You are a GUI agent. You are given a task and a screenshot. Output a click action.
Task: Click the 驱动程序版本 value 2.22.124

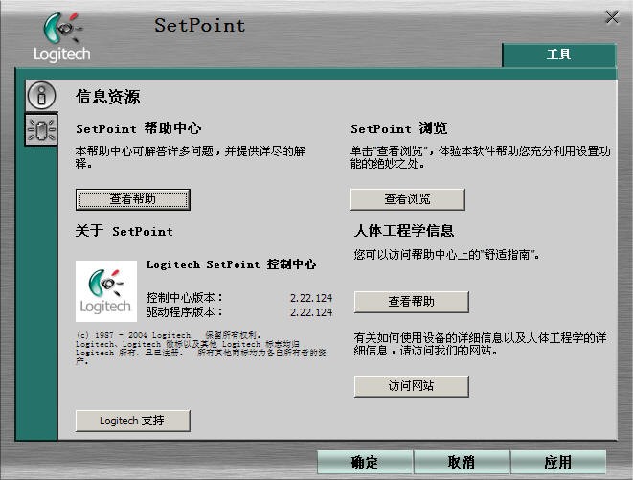pyautogui.click(x=311, y=312)
